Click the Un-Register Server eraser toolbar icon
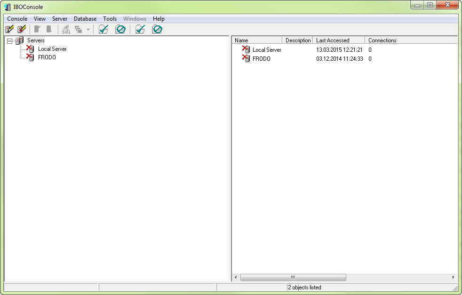462x295 pixels. 22,29
